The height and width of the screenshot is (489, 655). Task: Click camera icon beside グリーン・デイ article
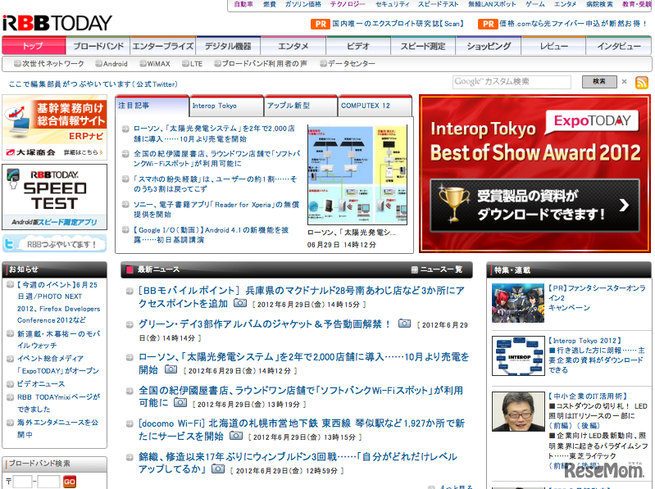click(x=404, y=324)
